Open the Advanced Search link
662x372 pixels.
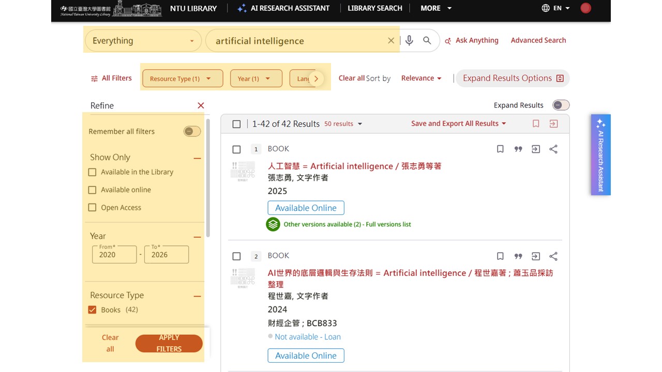click(x=538, y=40)
